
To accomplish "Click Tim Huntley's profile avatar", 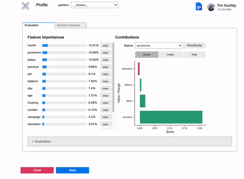I will pos(211,7).
